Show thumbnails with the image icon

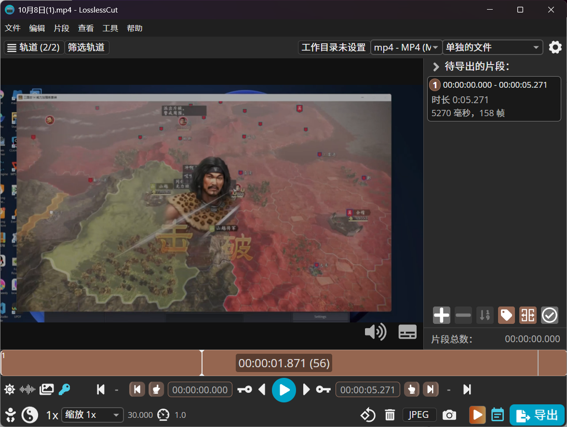[x=46, y=389]
